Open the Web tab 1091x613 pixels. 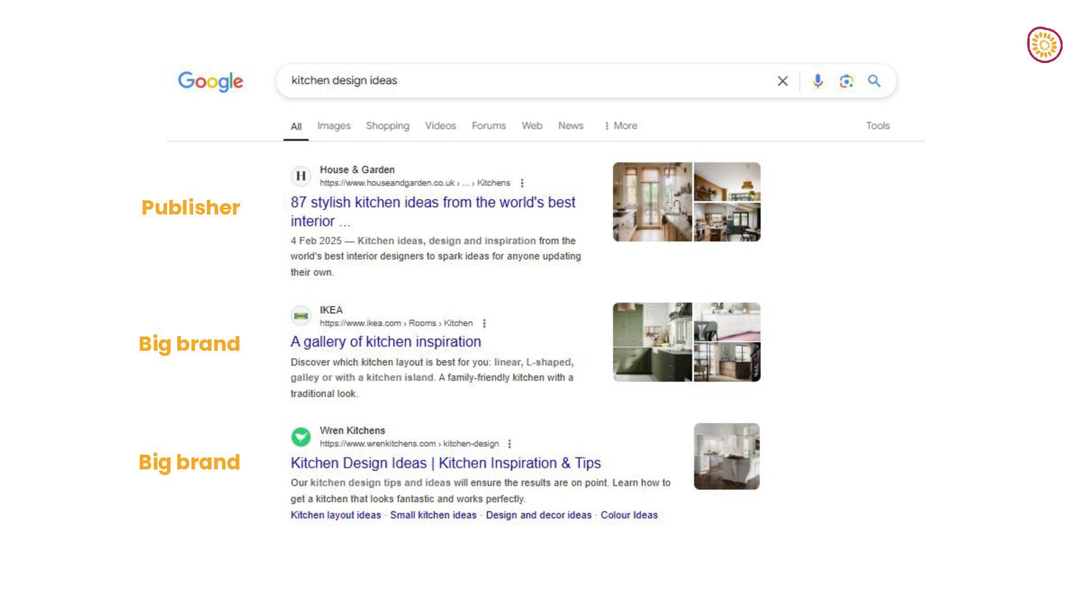pyautogui.click(x=532, y=126)
